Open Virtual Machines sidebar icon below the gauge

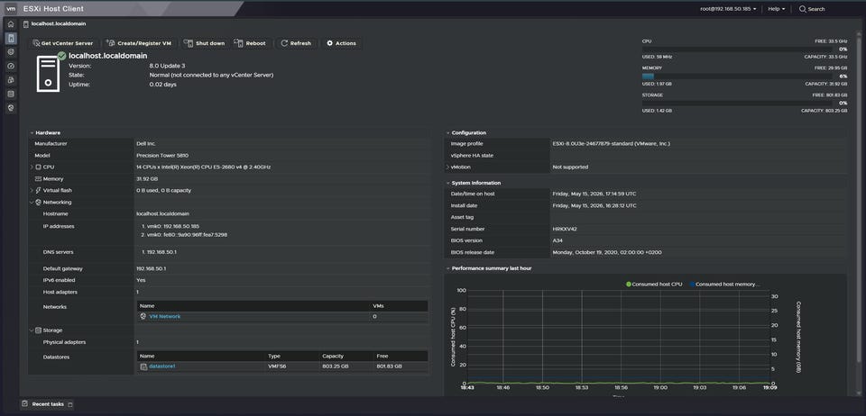11,80
